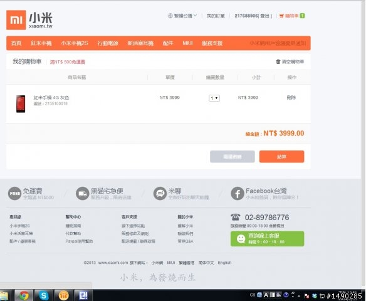
Task: Open footer link 配送規範 / 聯保政策
Action: (x=139, y=241)
